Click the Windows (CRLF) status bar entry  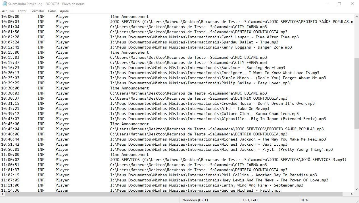tap(195, 200)
